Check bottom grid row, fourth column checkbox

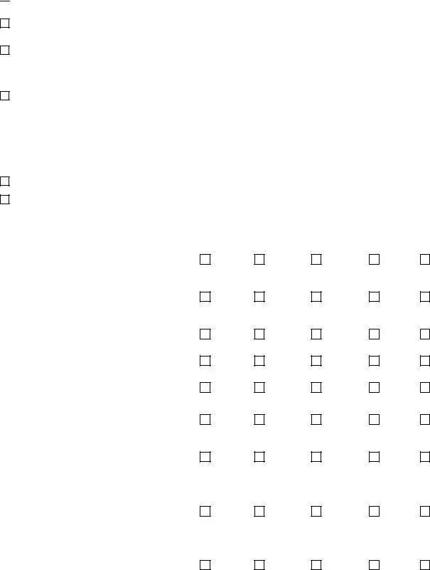[x=374, y=564]
